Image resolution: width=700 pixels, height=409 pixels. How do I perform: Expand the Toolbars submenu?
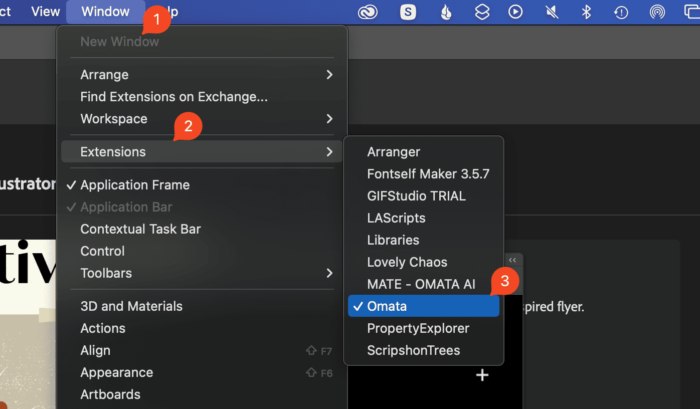click(202, 273)
